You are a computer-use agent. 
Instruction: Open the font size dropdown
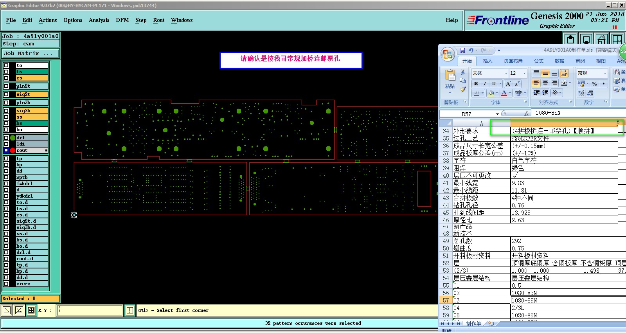click(x=525, y=73)
